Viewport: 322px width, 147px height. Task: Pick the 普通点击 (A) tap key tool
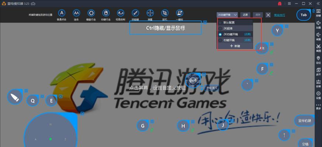click(x=61, y=13)
